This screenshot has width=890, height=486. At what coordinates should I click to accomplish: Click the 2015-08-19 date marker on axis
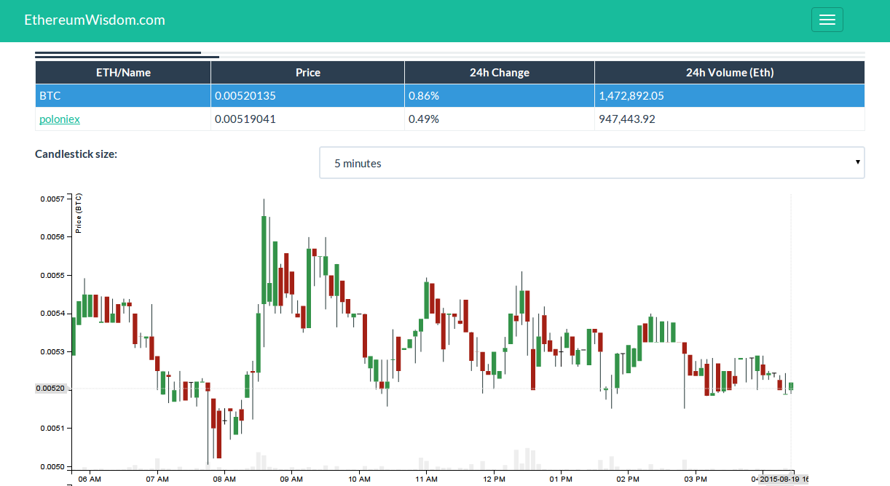784,479
